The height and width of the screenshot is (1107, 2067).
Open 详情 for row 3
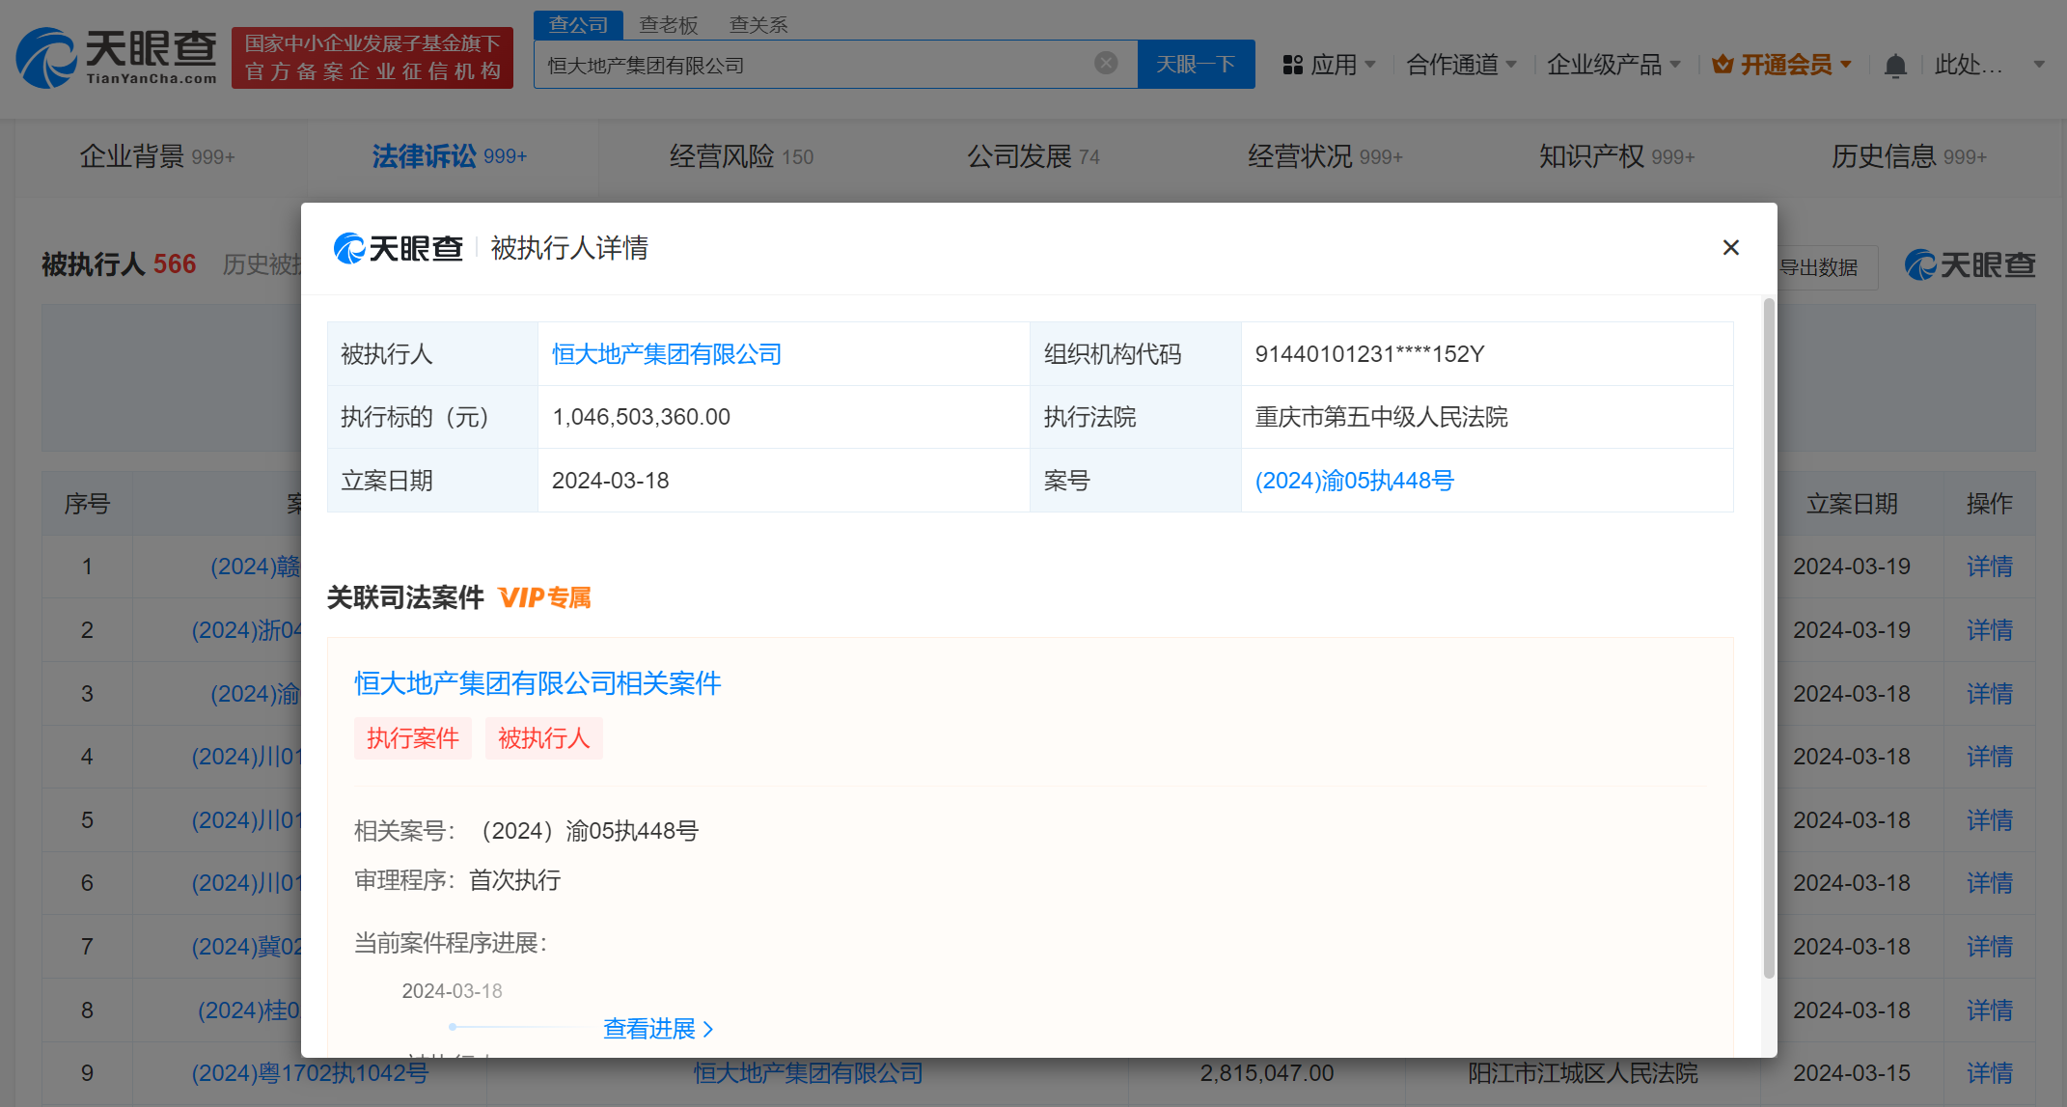1990,694
